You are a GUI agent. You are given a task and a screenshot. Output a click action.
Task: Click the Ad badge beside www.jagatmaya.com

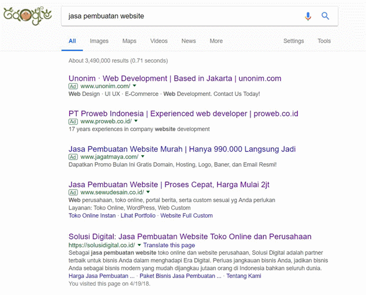pyautogui.click(x=73, y=157)
